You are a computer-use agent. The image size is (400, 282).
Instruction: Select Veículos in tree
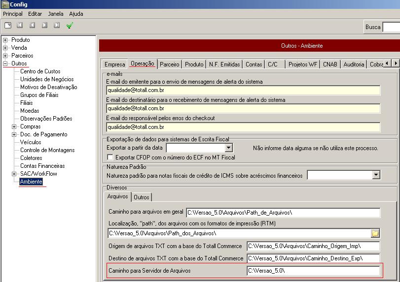coord(31,142)
